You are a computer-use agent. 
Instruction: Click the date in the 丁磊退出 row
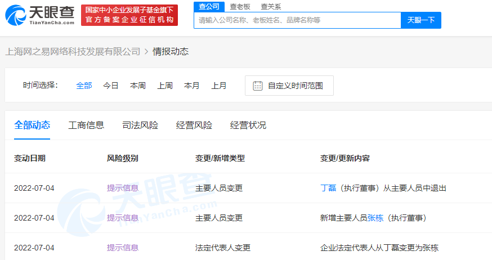[x=34, y=188]
